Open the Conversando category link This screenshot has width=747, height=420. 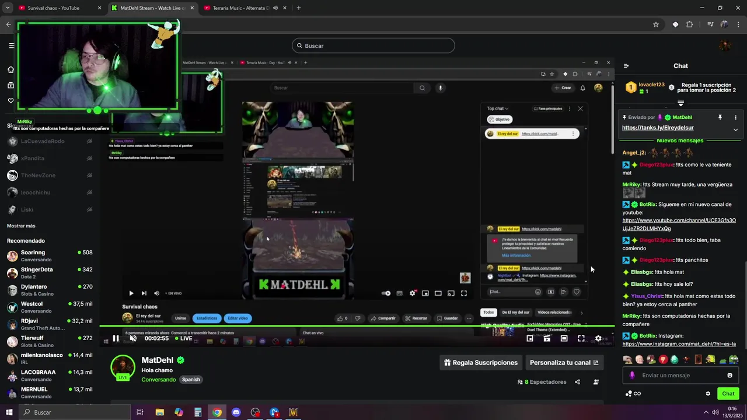pos(158,379)
